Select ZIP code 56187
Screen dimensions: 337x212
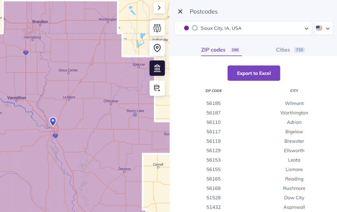[x=213, y=113]
